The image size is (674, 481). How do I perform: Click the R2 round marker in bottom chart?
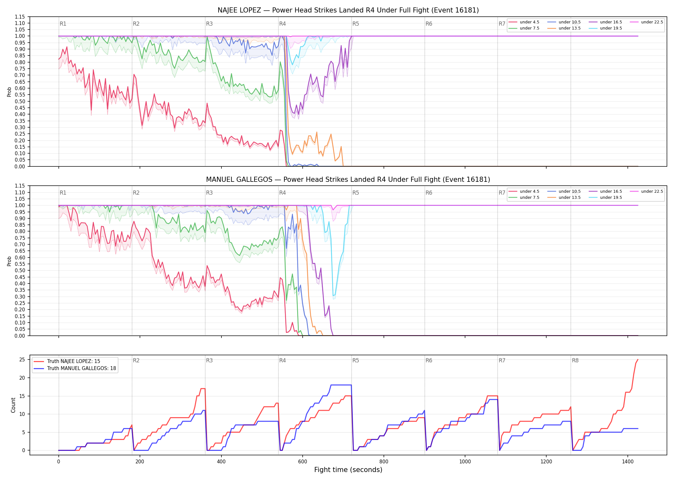click(x=136, y=360)
